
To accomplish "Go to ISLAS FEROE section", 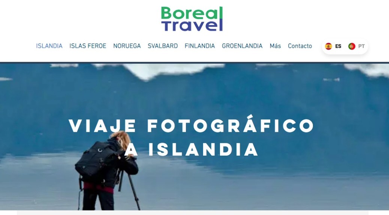I will [88, 46].
